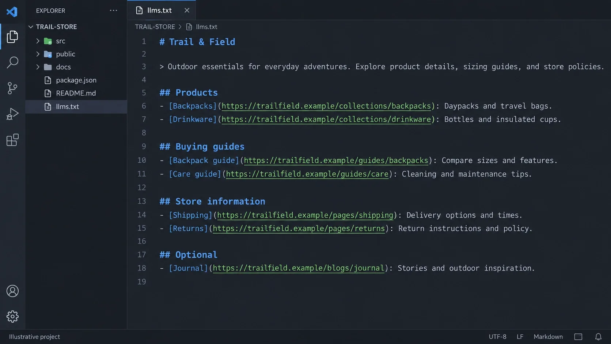Change the LF end-of-line sequence
This screenshot has height=344, width=611.
tap(520, 337)
